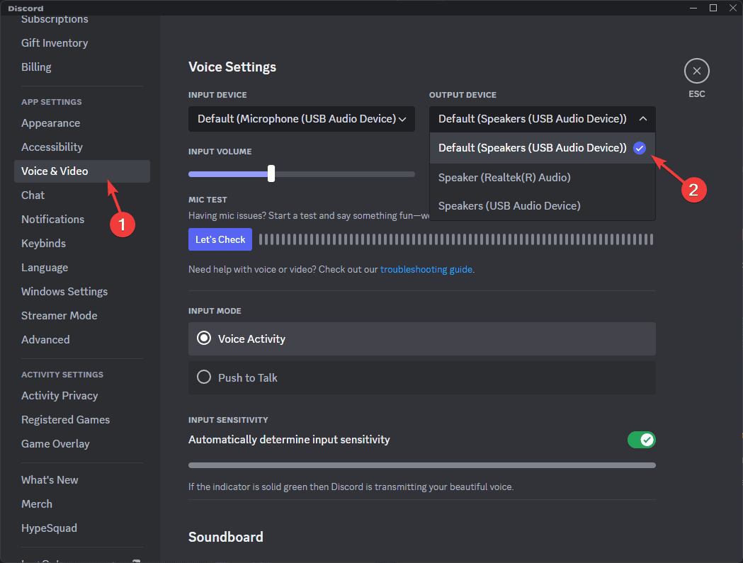Choose Speaker (Realtek(R) Audio) as output
The width and height of the screenshot is (743, 563).
[504, 177]
